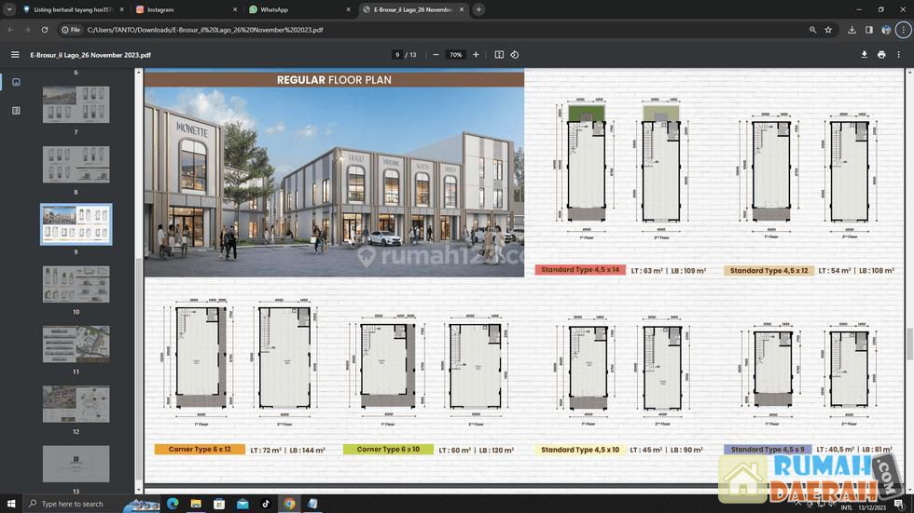
Task: Toggle Chrome side panel button
Action: [868, 30]
